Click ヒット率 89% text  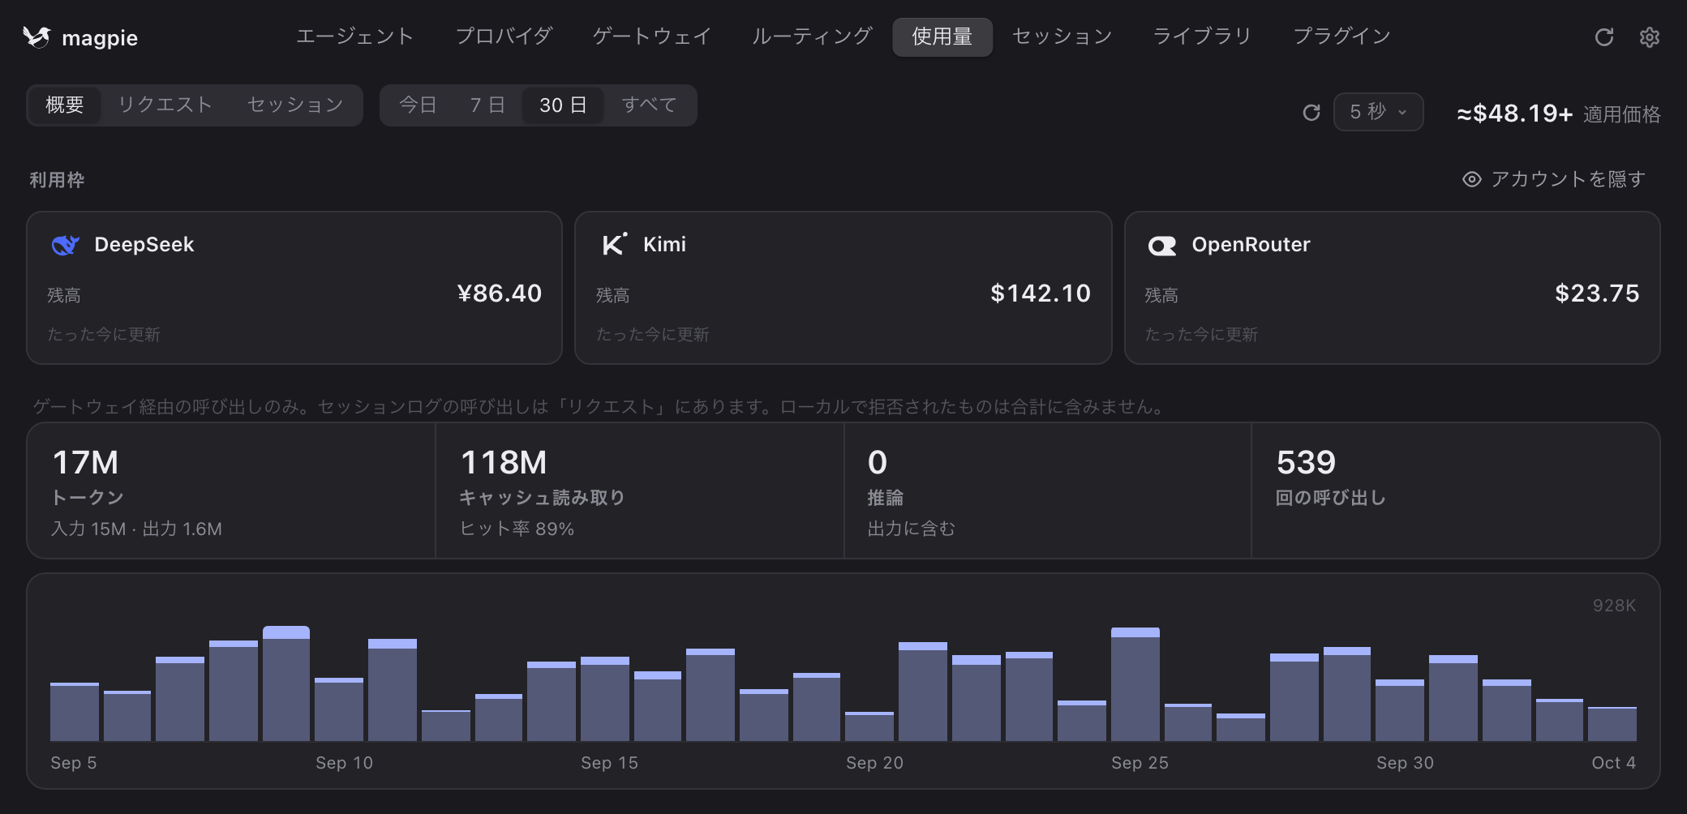[517, 529]
